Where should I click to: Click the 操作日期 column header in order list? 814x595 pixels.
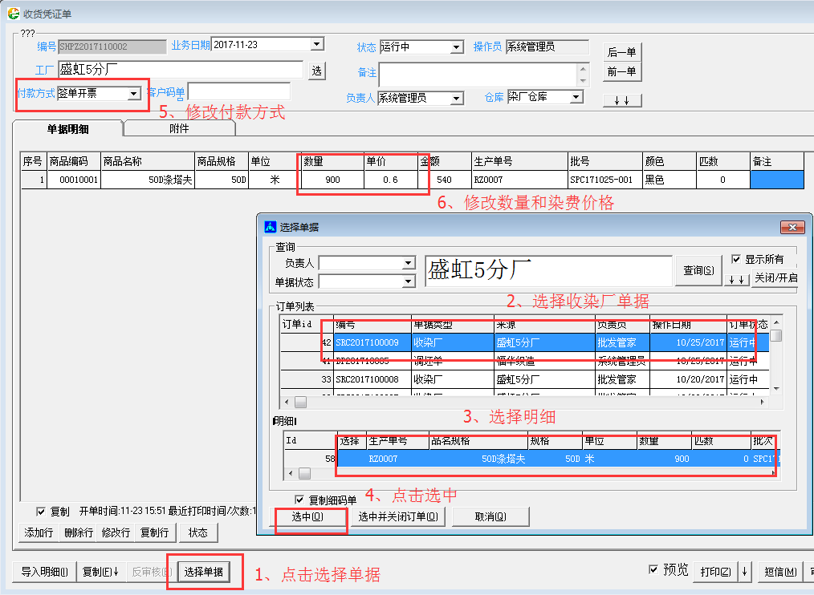688,325
